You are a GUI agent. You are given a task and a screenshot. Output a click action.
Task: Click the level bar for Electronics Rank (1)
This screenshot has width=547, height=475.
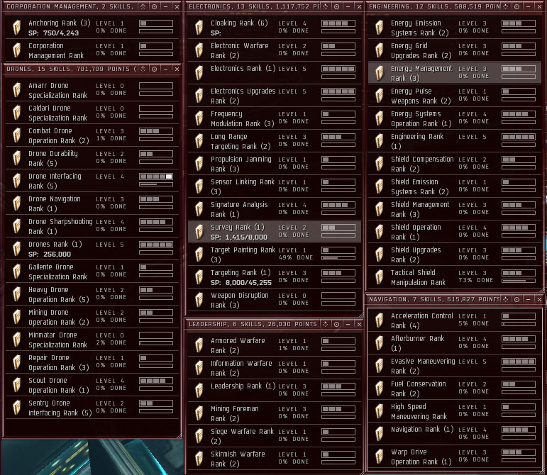[338, 69]
